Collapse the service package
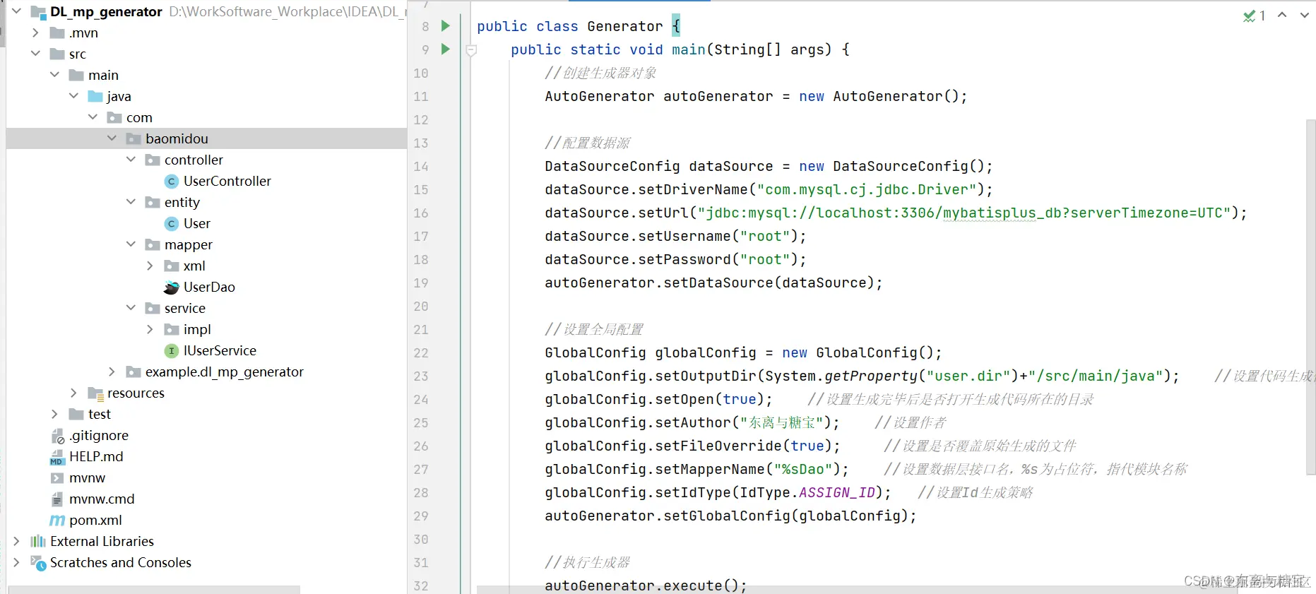The image size is (1316, 594). 131,308
